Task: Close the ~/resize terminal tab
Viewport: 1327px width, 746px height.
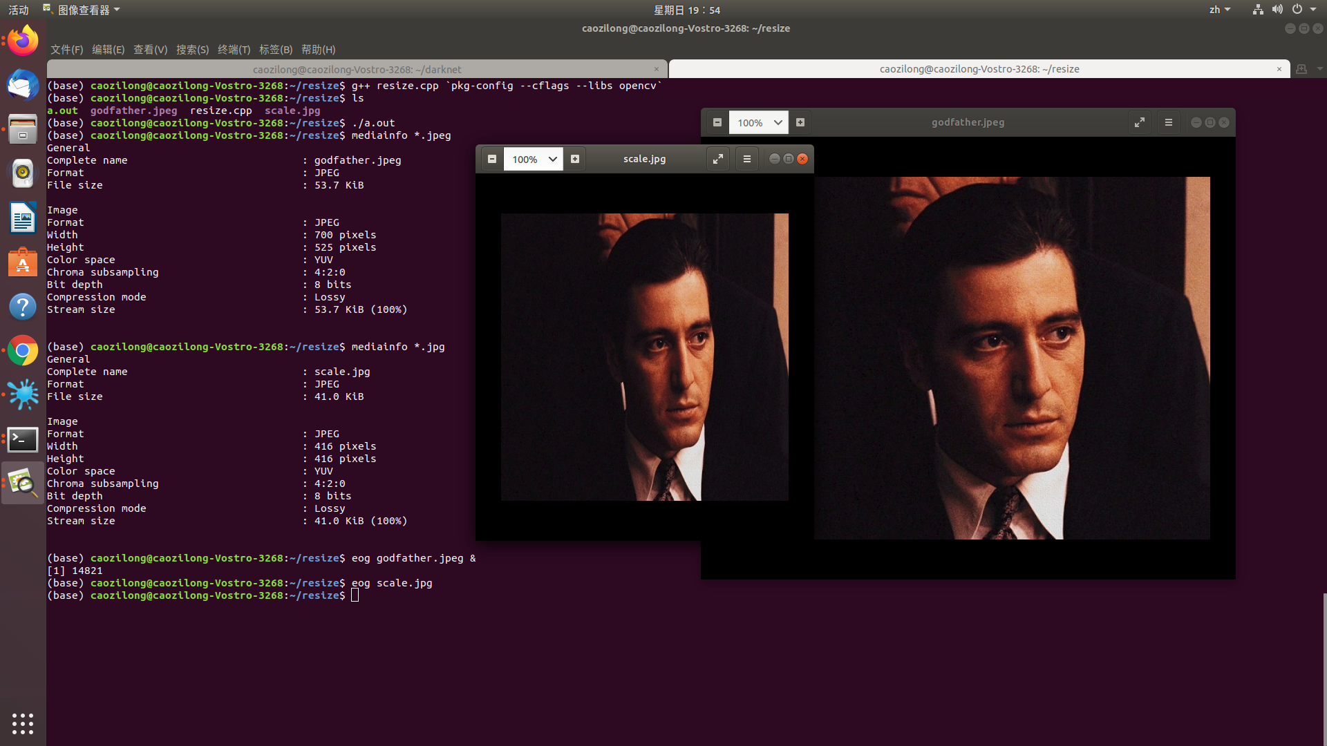Action: 1279,69
